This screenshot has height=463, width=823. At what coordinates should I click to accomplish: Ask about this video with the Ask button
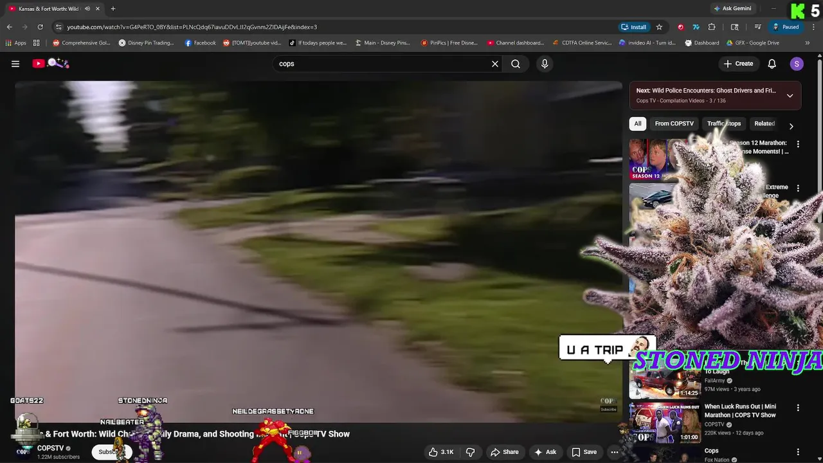tap(545, 452)
